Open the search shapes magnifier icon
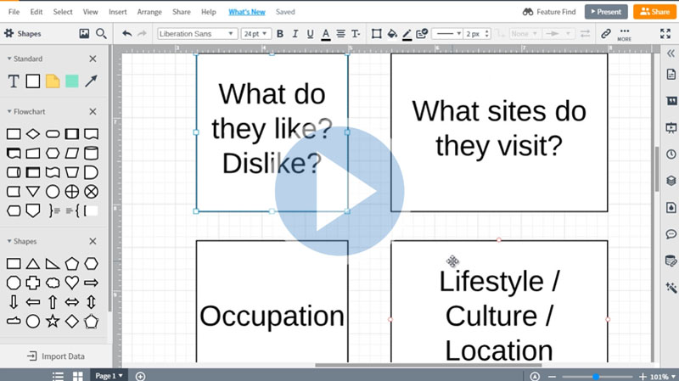Screen dimensions: 679x381 tap(101, 34)
